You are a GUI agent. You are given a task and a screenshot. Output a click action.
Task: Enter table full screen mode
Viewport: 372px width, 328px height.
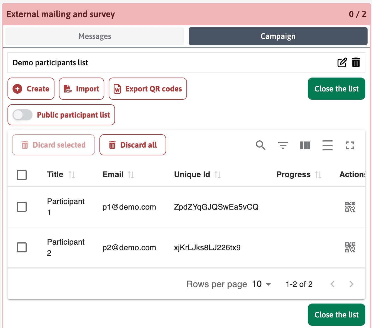point(349,145)
